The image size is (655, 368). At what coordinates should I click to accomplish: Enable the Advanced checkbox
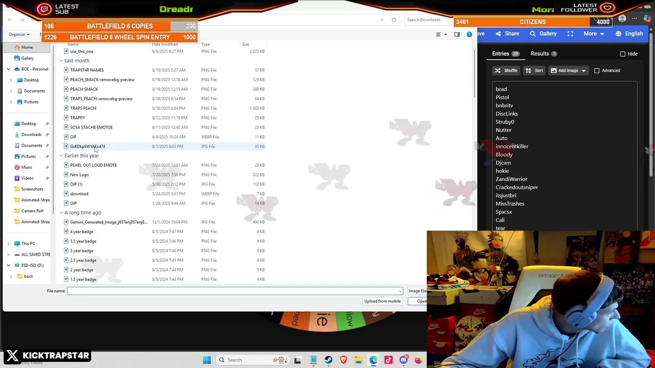tap(597, 71)
